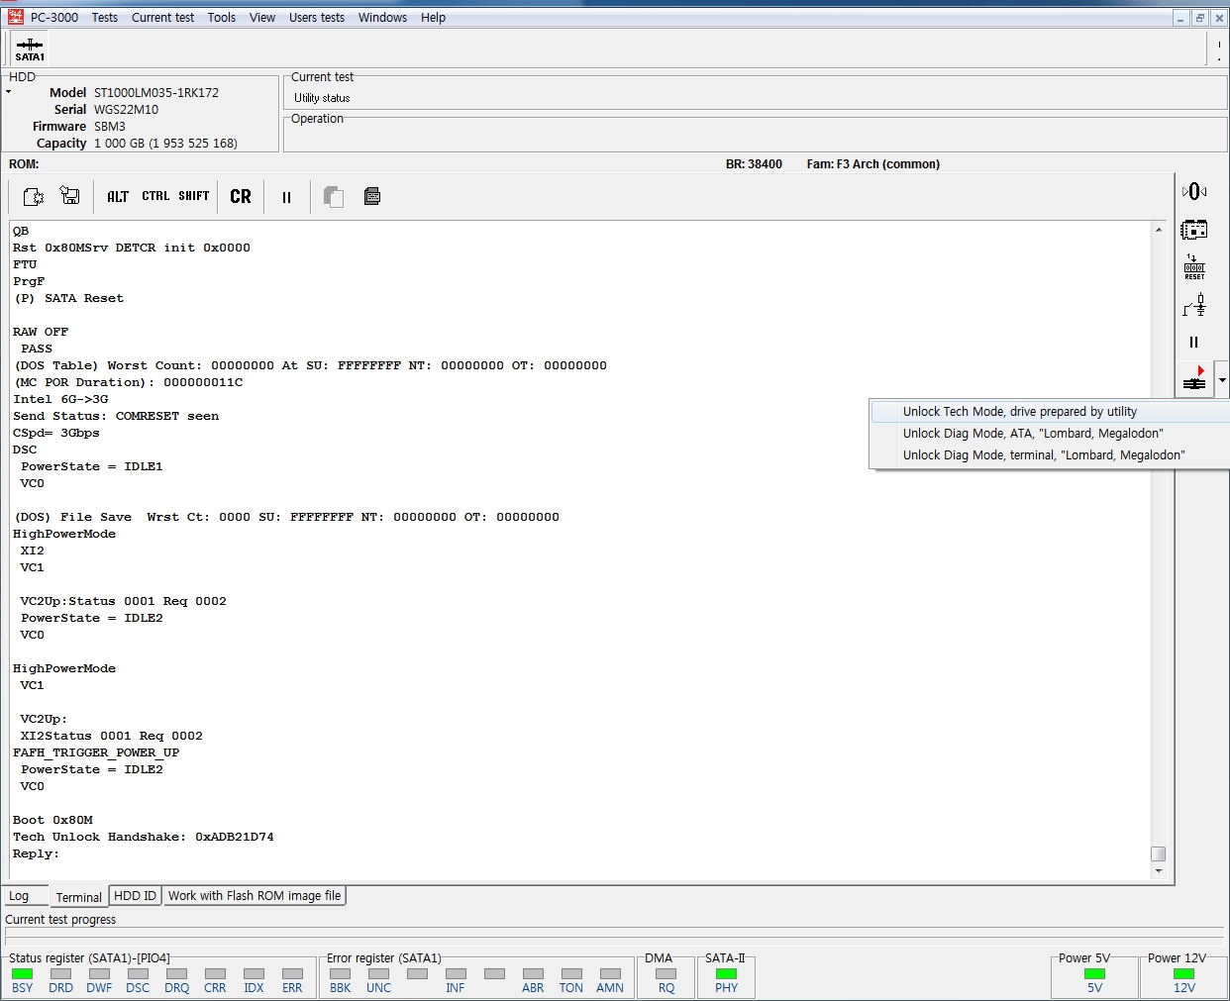Select the SATA1 port icon

coord(30,49)
